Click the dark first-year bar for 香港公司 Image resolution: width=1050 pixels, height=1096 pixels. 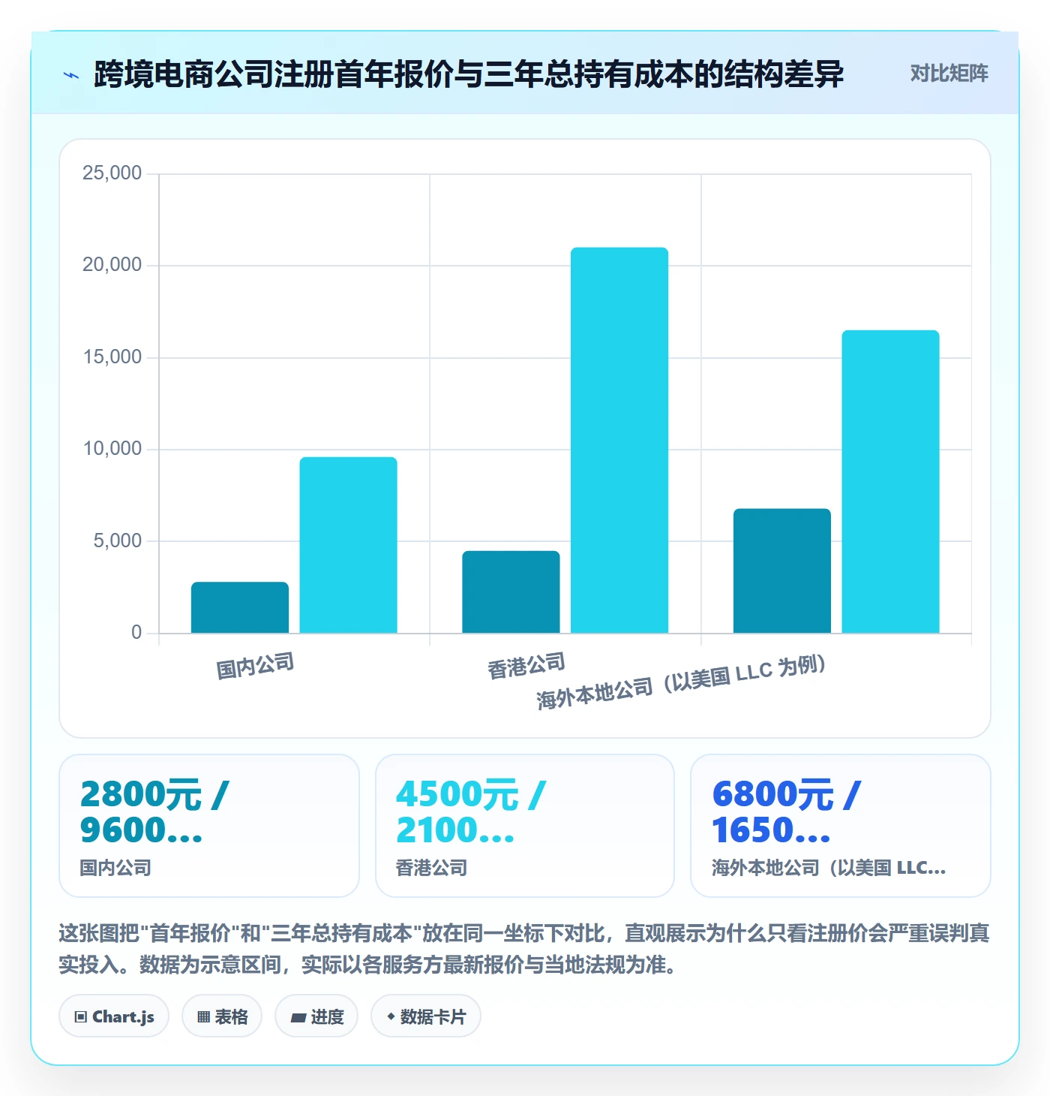point(511,592)
